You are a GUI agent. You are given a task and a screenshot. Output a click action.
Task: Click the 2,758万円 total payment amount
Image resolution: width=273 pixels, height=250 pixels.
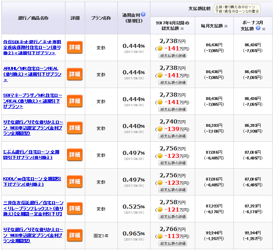tap(172, 202)
